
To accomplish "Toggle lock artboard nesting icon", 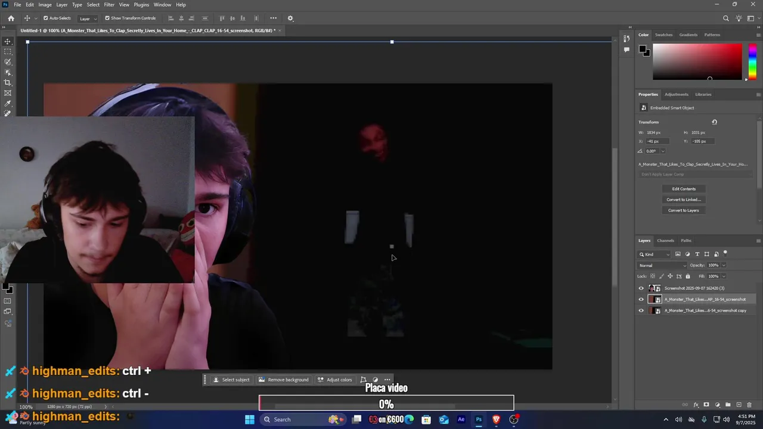I will 679,276.
